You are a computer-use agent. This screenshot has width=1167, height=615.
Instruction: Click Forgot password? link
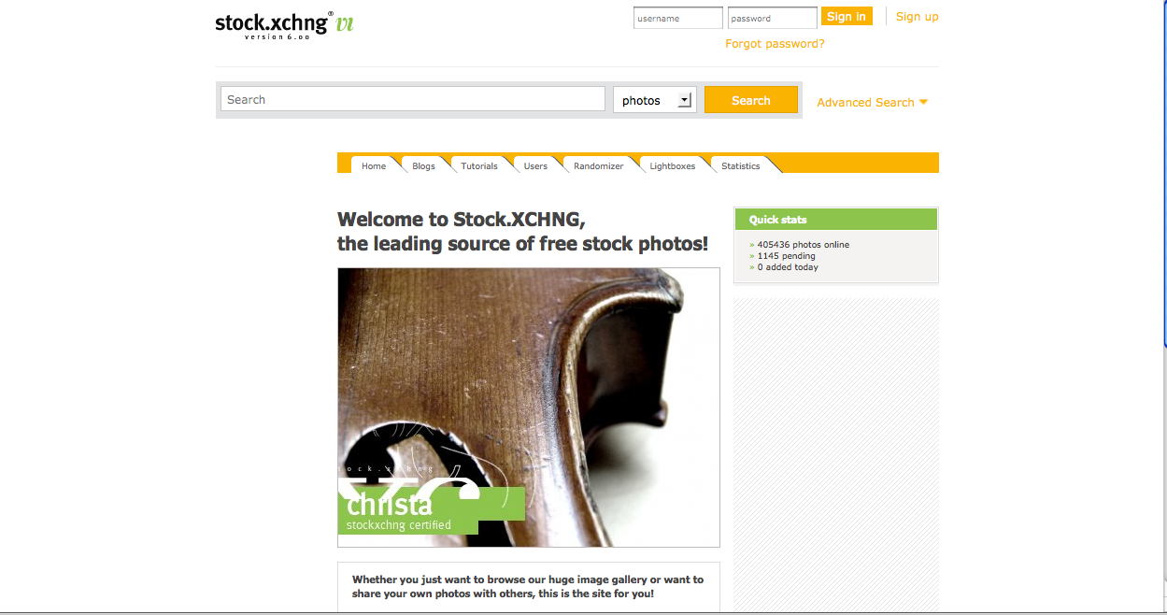click(775, 43)
